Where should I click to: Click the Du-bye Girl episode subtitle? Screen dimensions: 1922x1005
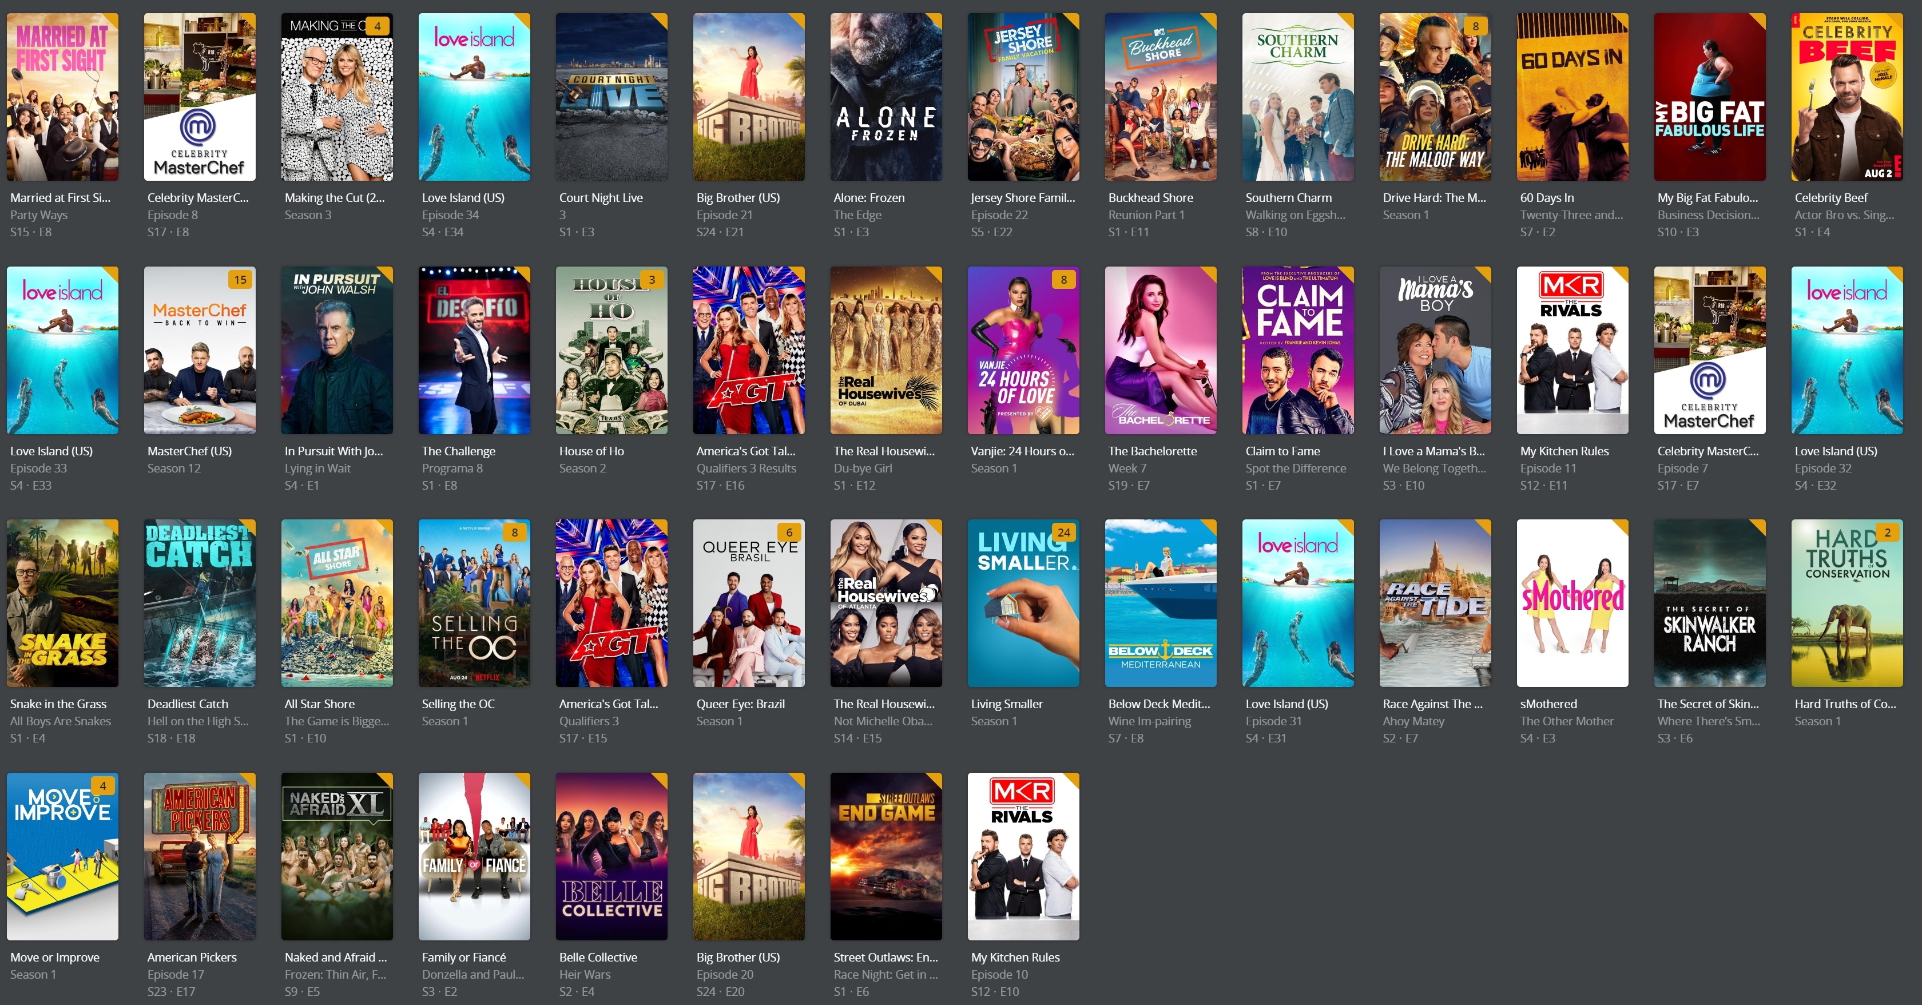863,468
